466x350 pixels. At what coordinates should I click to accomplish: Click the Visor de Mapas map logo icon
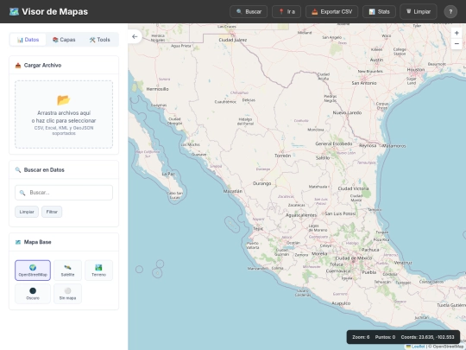(14, 11)
